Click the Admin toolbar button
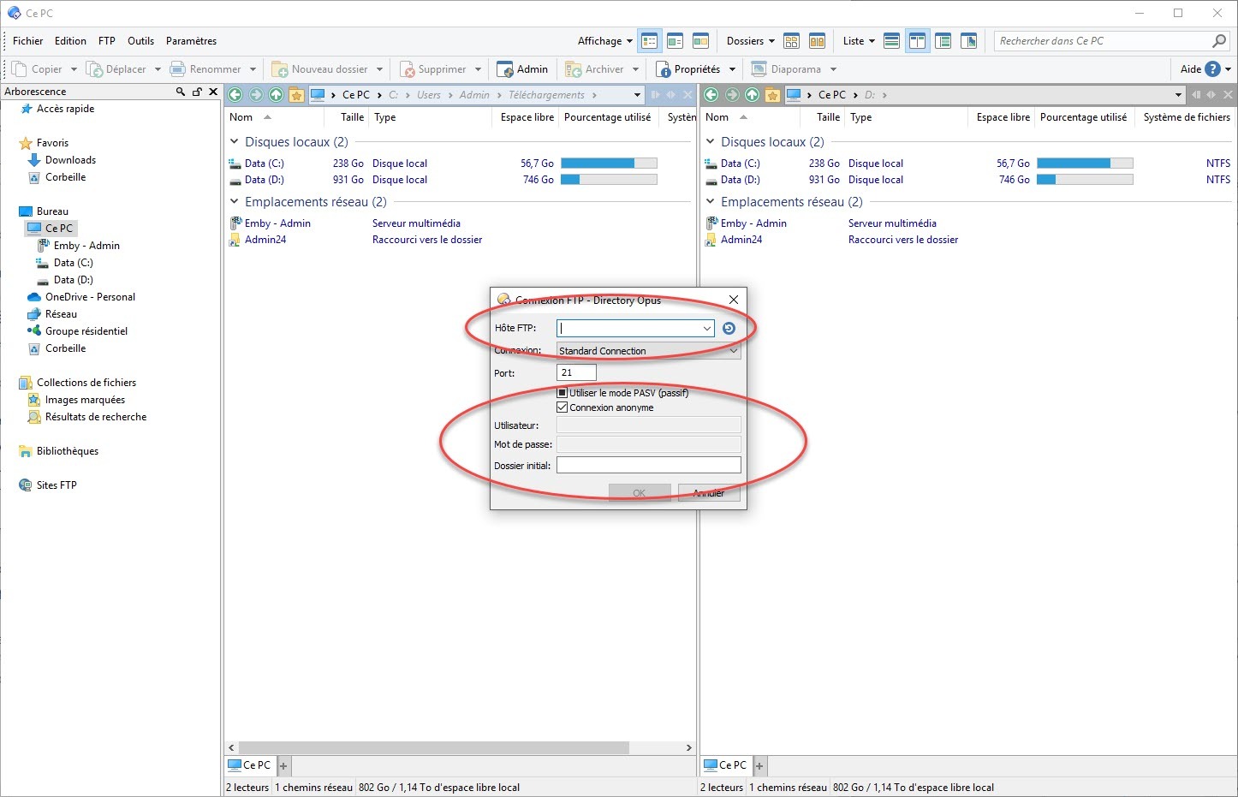Image resolution: width=1238 pixels, height=797 pixels. point(522,69)
